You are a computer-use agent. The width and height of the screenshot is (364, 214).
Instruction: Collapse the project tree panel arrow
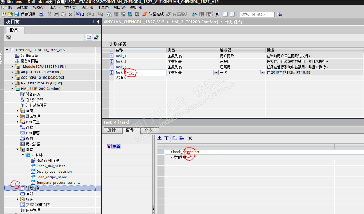(98, 22)
